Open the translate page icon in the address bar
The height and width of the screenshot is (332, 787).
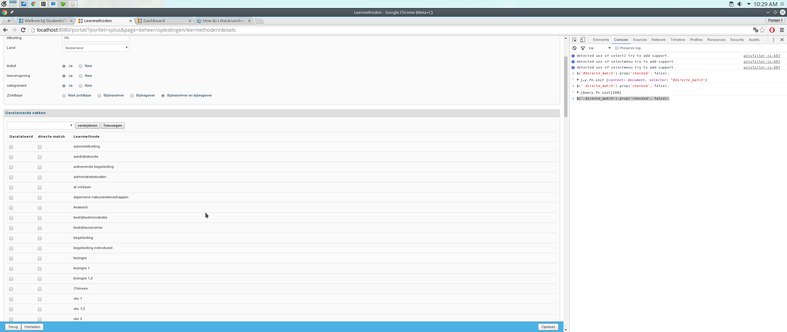click(x=755, y=30)
